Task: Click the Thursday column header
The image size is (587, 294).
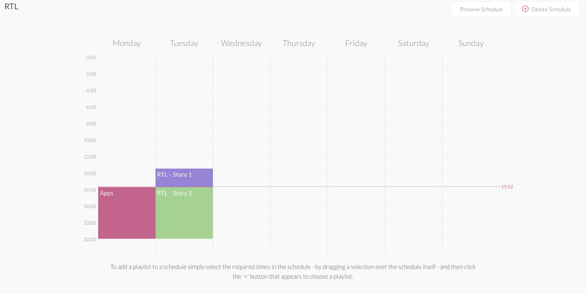Action: [299, 43]
